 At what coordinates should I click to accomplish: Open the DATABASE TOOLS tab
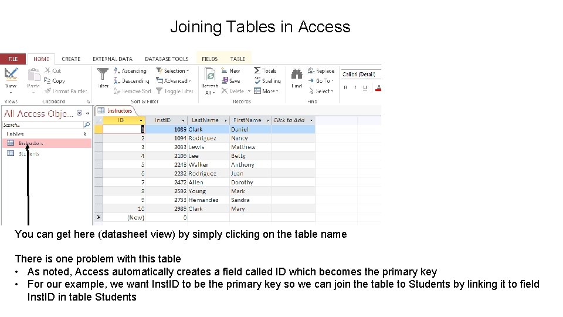(x=166, y=59)
